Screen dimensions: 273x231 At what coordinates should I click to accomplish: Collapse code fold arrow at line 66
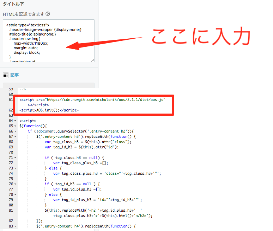15,131
